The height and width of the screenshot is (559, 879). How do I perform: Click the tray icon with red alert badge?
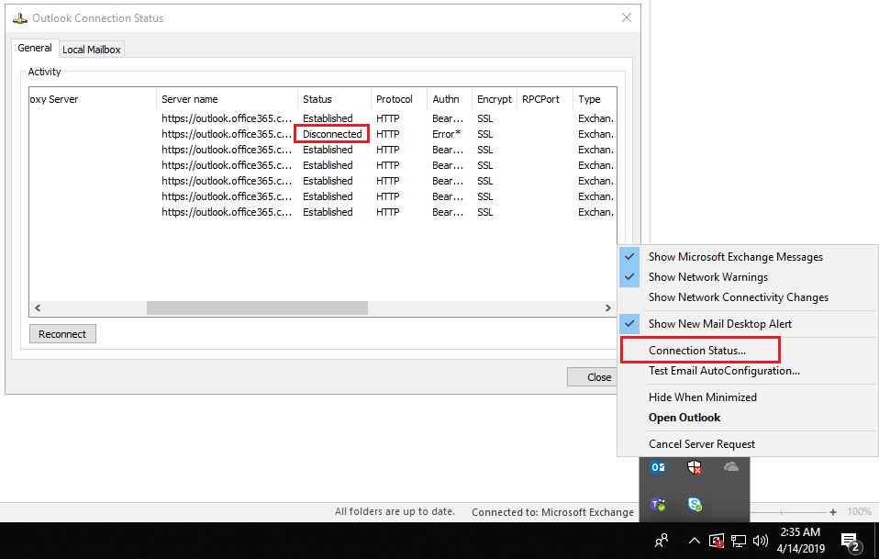(717, 541)
